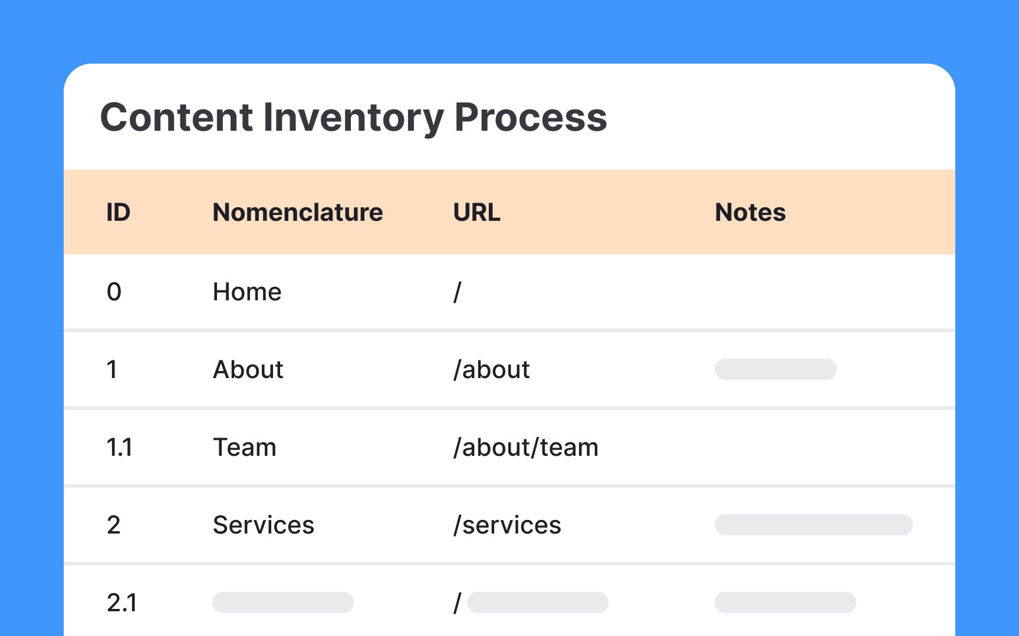Select the Services nomenclature cell
This screenshot has width=1019, height=636.
click(x=264, y=525)
